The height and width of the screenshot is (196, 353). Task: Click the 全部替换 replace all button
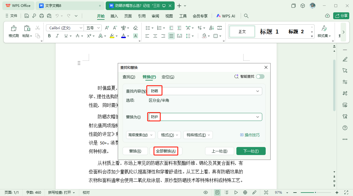pyautogui.click(x=166, y=151)
